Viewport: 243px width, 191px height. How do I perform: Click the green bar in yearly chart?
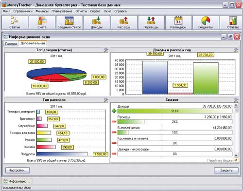tap(206, 78)
